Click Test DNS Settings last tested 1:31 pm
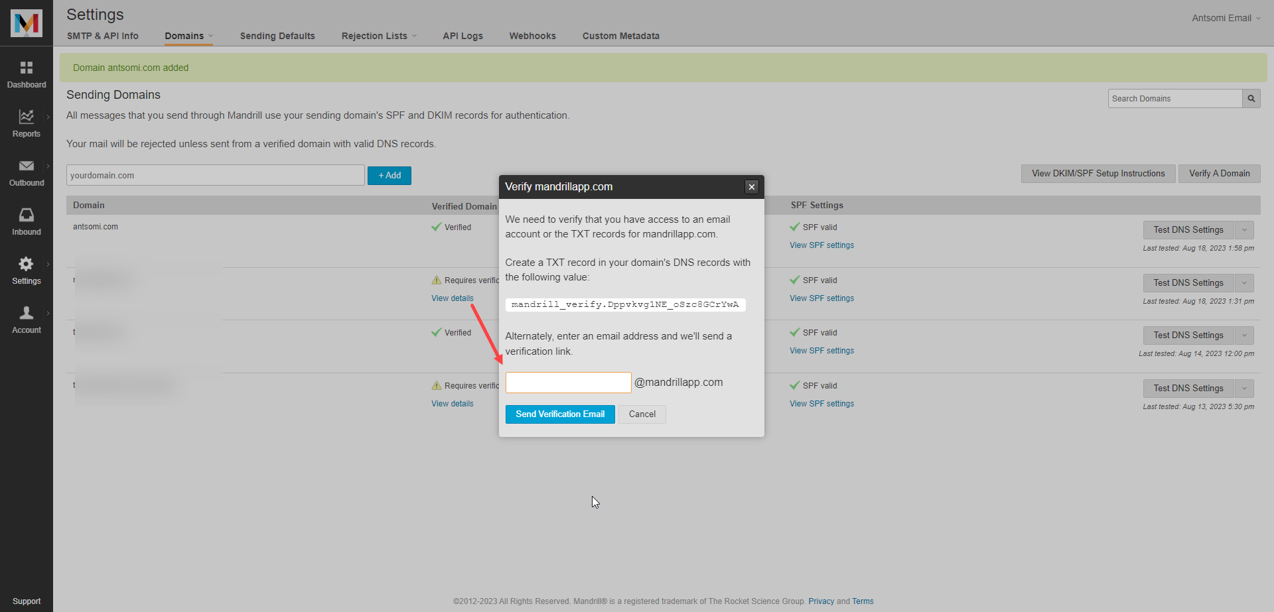This screenshot has height=612, width=1274. click(1188, 283)
